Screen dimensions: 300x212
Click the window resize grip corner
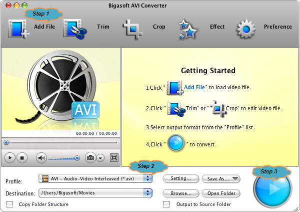(x=296, y=209)
